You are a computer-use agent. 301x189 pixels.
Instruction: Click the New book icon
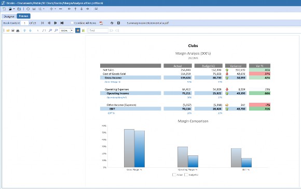4,9
